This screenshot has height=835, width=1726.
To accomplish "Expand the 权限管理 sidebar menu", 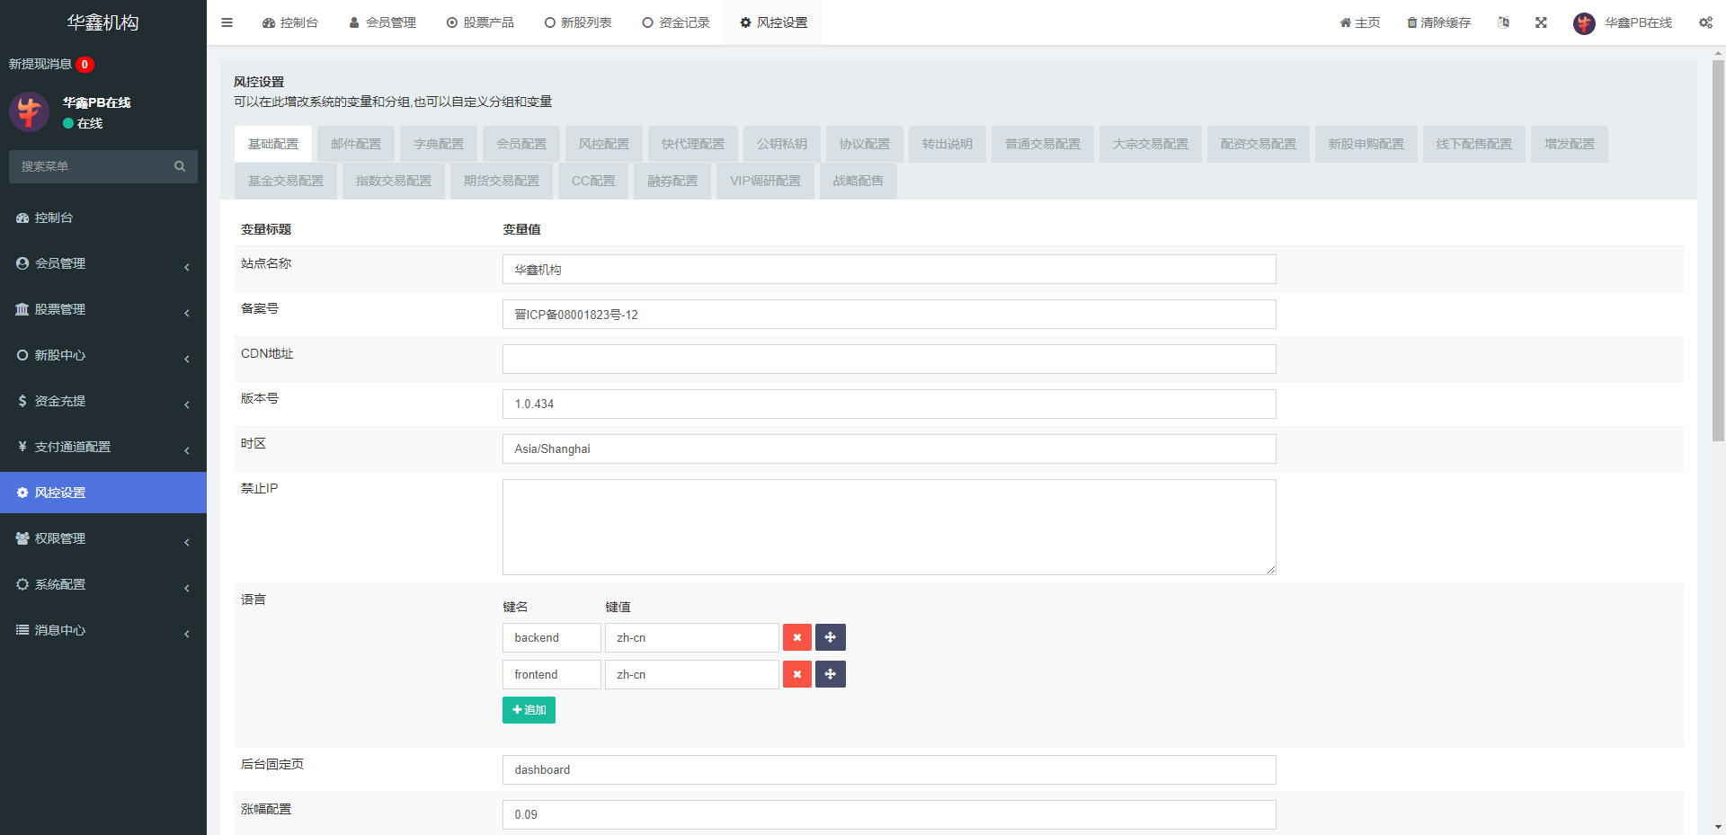I will [103, 538].
